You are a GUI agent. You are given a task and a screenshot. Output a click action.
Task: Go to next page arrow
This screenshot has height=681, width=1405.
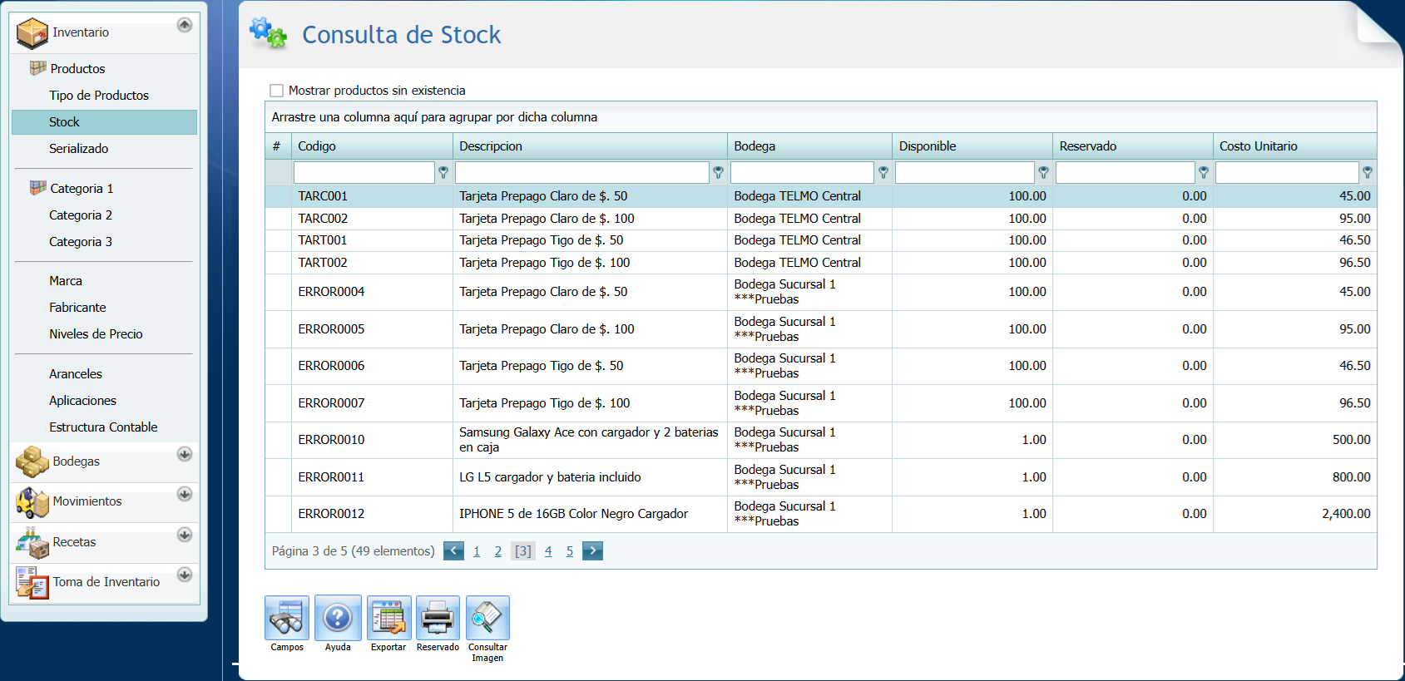click(592, 550)
